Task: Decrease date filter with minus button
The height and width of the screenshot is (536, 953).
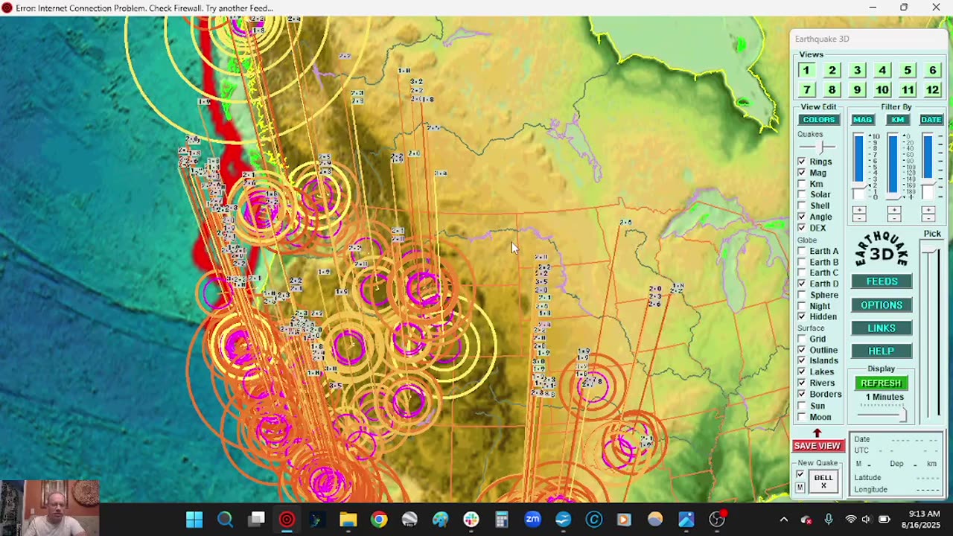Action: coord(928,218)
